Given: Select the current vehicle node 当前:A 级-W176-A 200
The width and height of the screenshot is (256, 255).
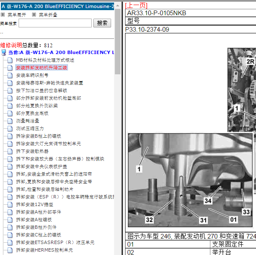Looking at the screenshot, I should click(x=61, y=52).
